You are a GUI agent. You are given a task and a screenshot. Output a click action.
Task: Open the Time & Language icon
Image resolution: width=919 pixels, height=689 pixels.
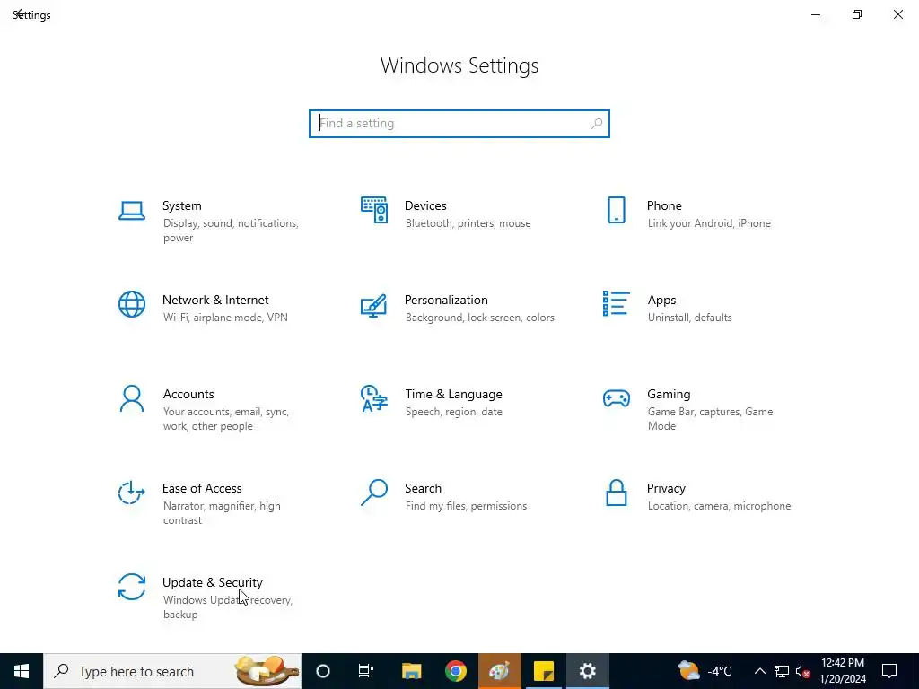[374, 398]
